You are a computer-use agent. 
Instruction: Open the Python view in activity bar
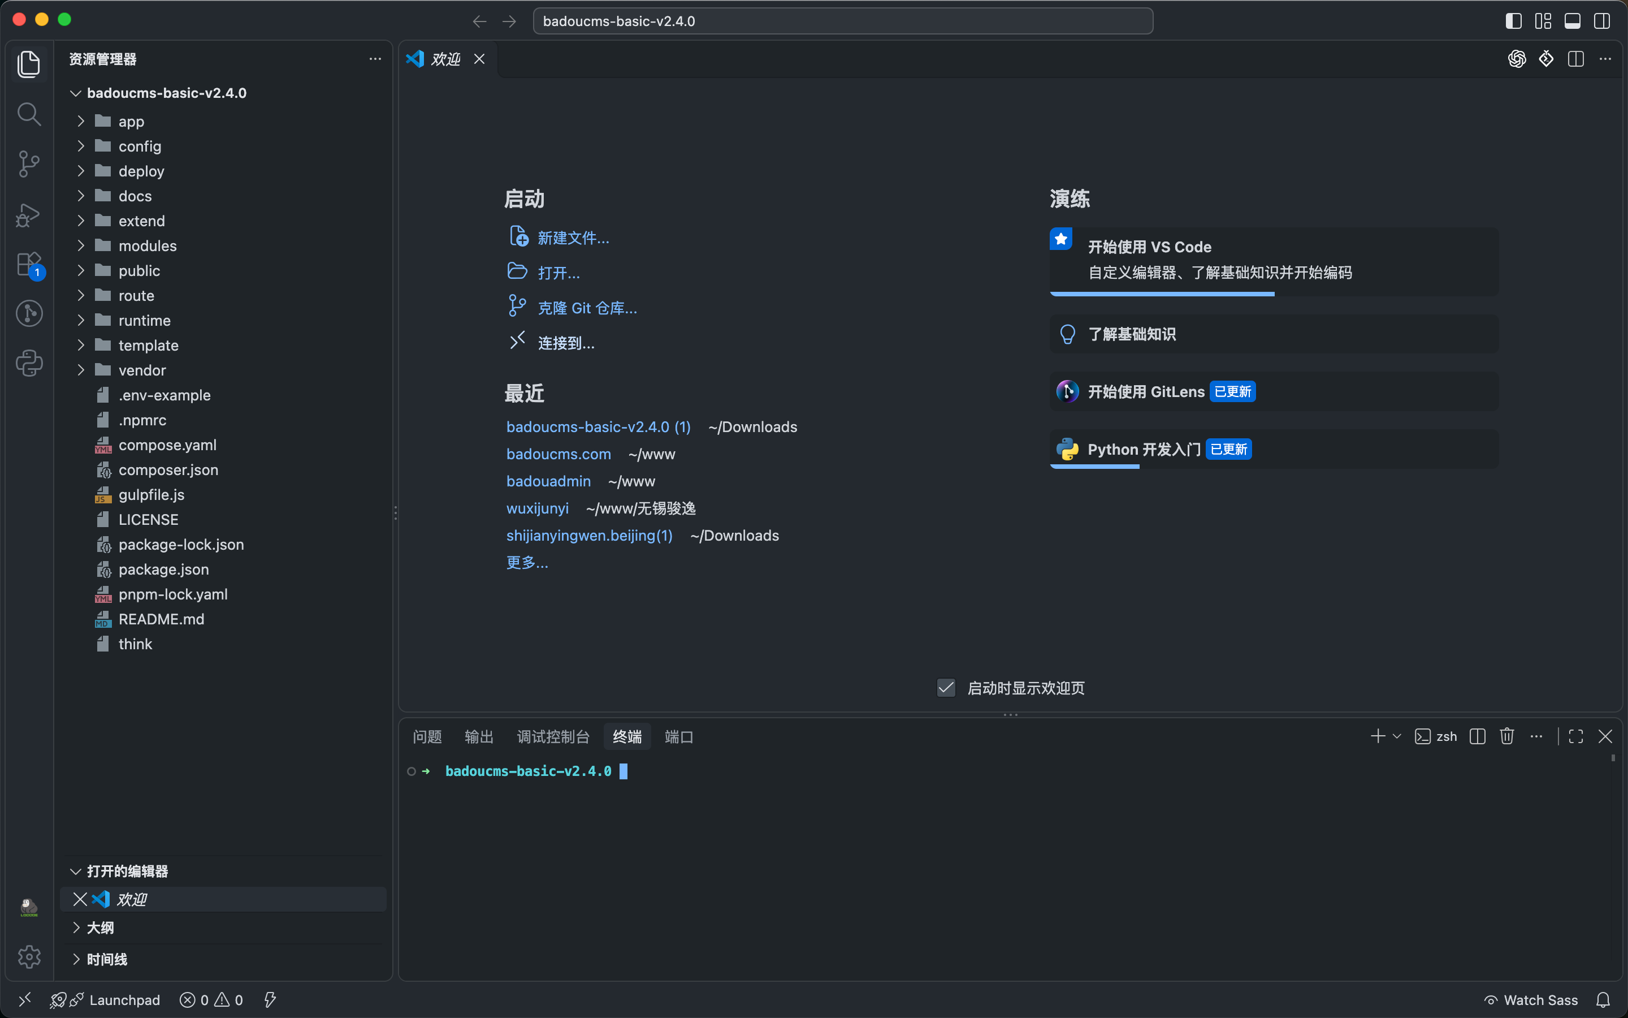(x=29, y=364)
